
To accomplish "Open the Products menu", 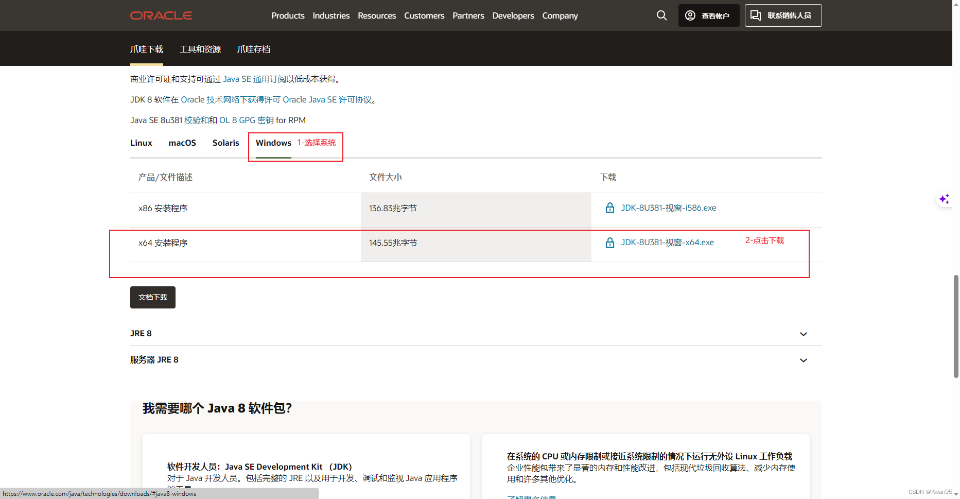I will click(288, 15).
